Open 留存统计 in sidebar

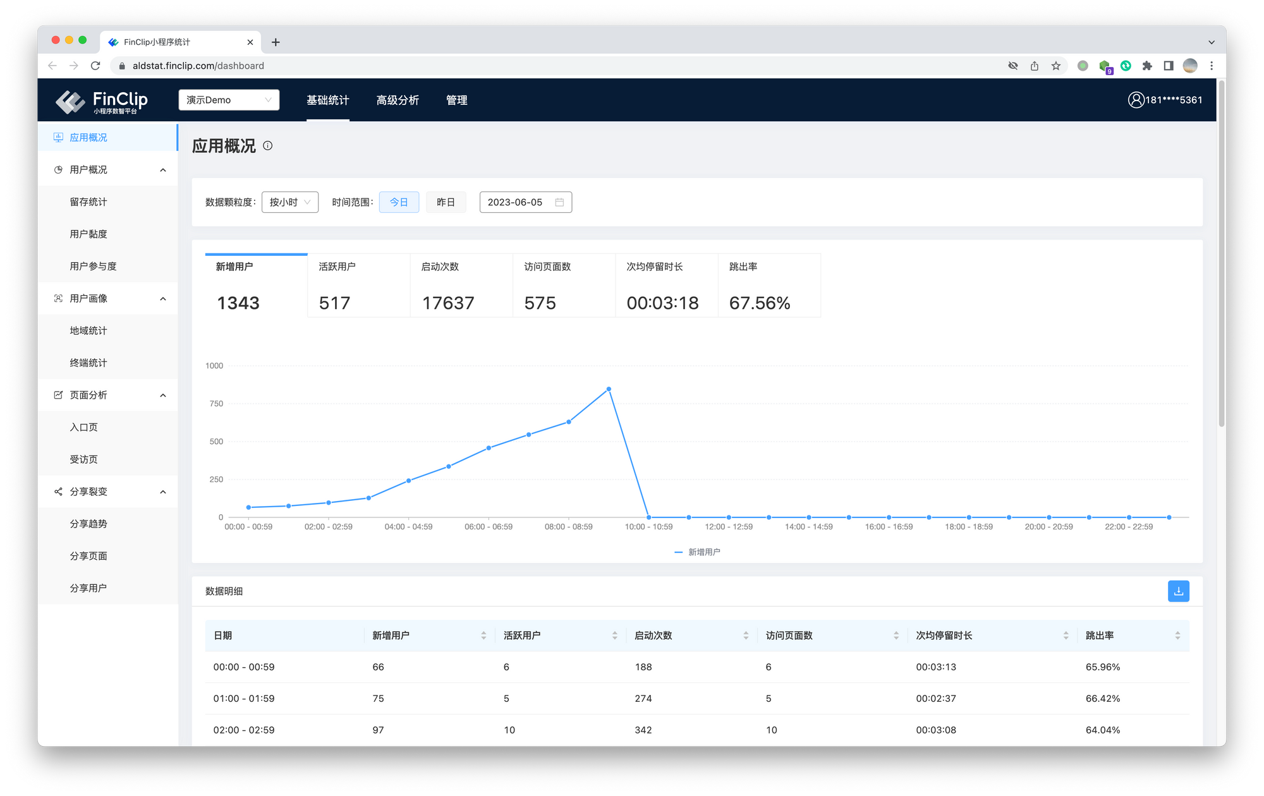point(88,202)
